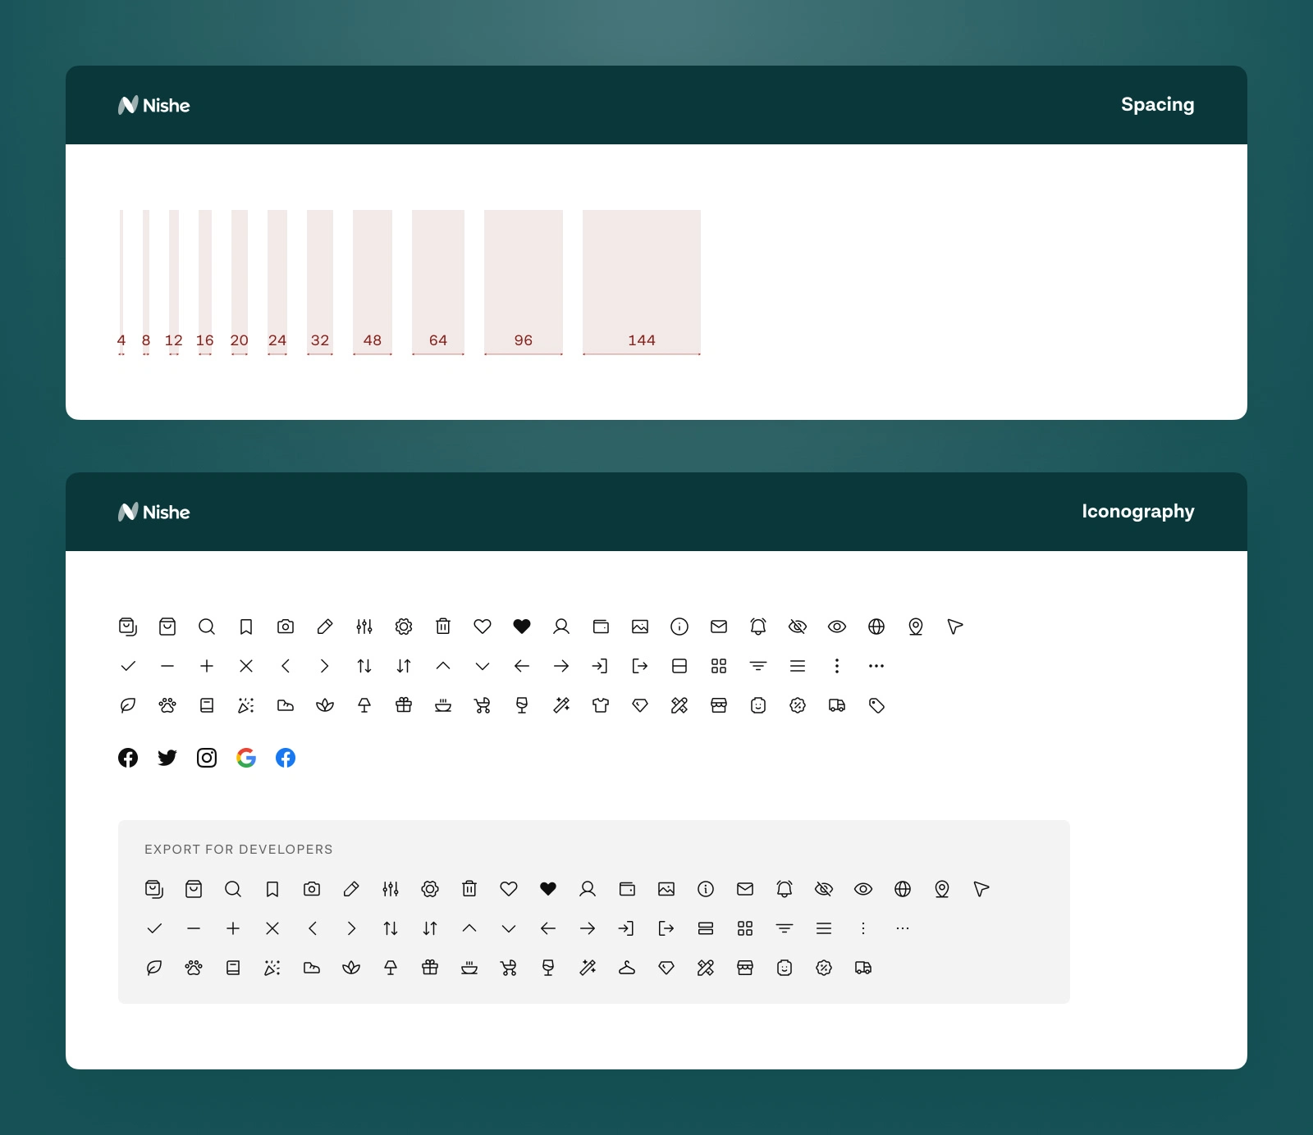The image size is (1313, 1135).
Task: Click the chevron-down icon in the export panel
Action: coord(509,928)
